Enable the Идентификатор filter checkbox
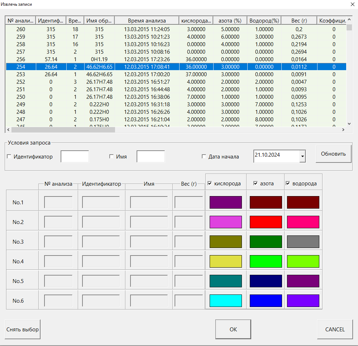 coord(9,157)
